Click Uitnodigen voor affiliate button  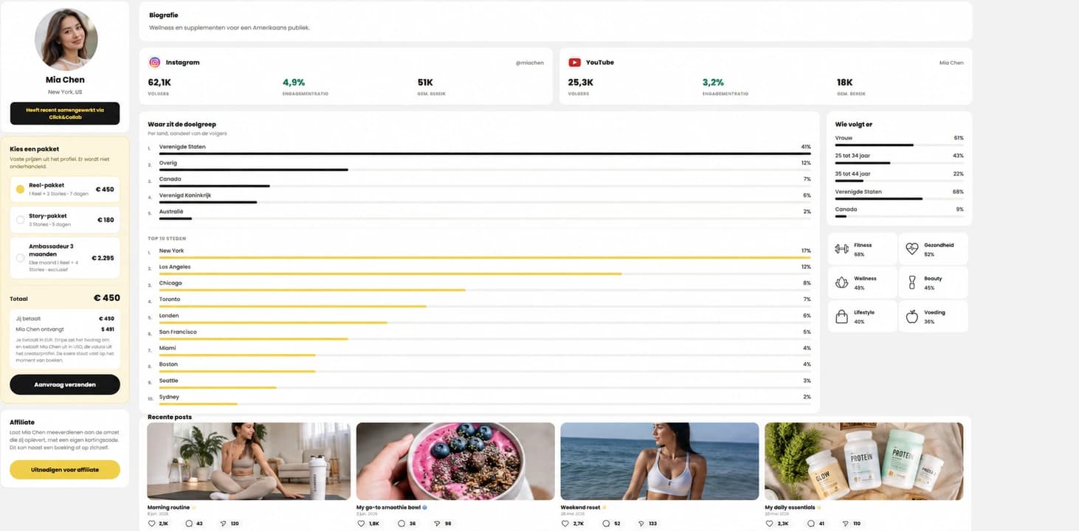point(65,470)
